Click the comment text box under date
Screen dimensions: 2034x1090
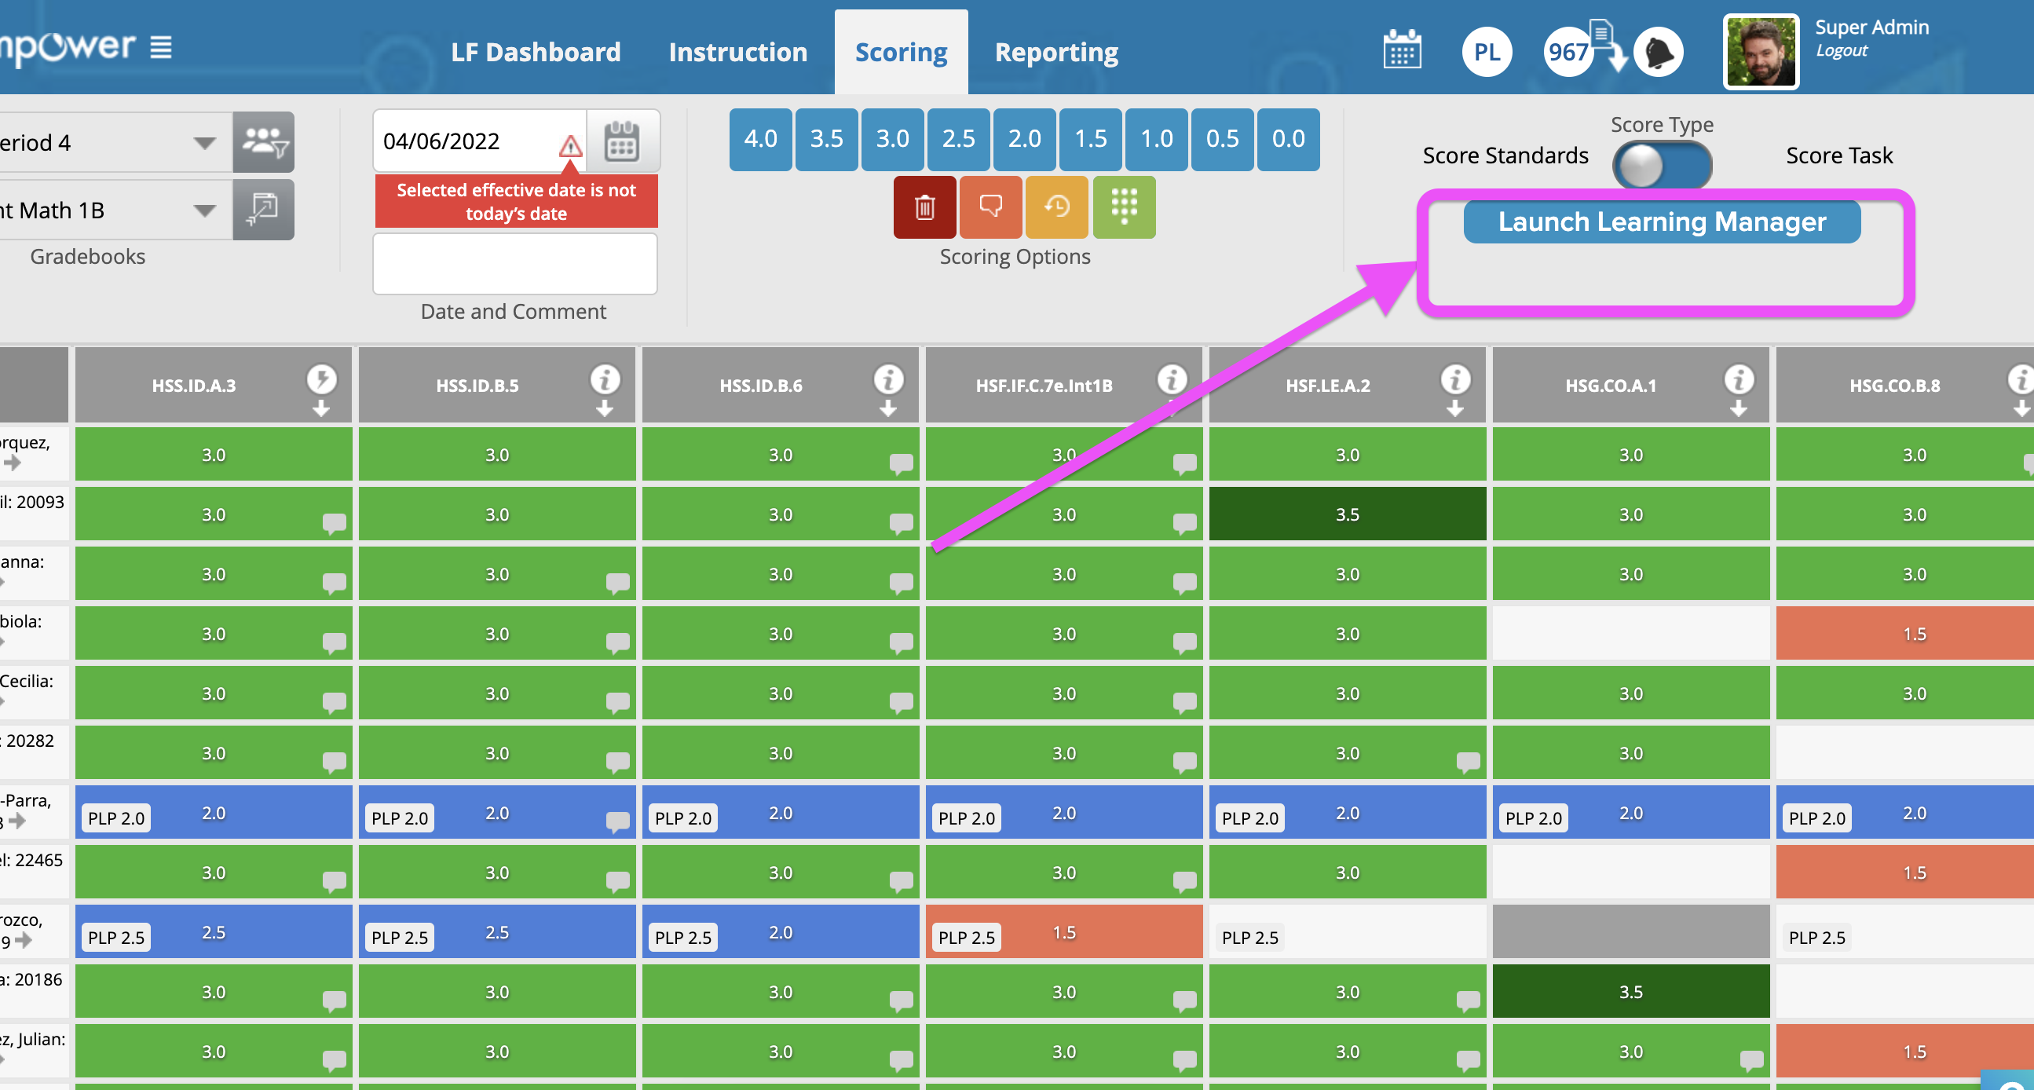tap(515, 263)
